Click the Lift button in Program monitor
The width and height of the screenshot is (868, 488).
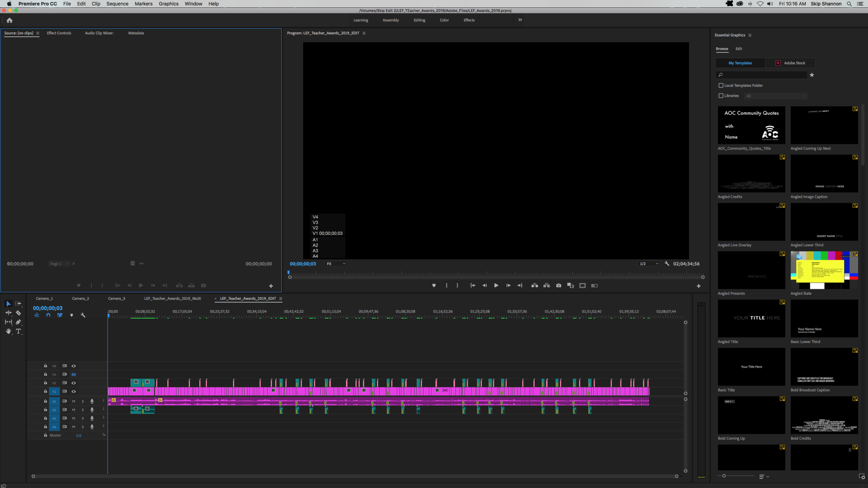pos(535,286)
